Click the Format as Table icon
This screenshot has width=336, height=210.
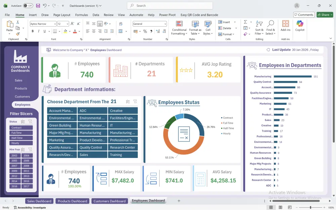(x=195, y=28)
